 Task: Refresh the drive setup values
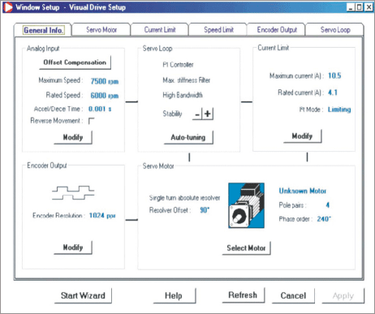(243, 295)
